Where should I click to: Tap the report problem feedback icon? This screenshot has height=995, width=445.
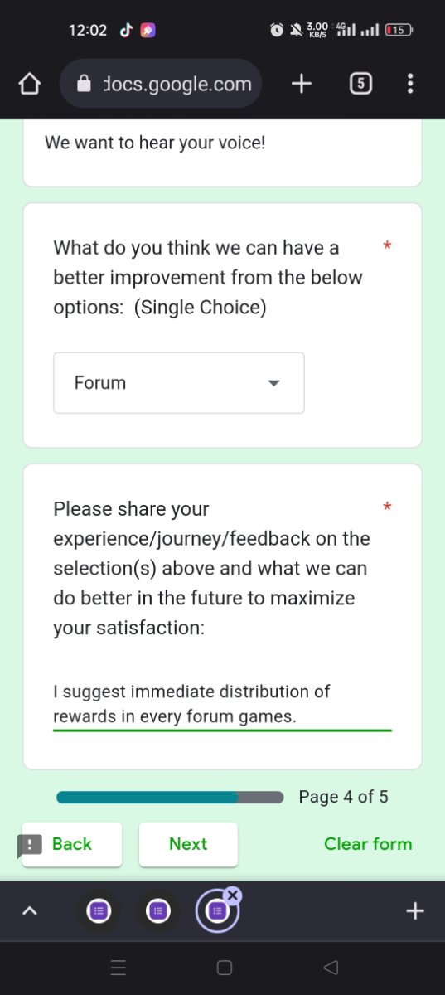[x=30, y=845]
